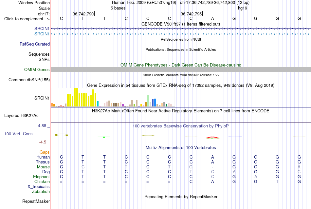Image resolution: width=311 pixels, height=209 pixels.
Task: Open the RefSeq Curated track label
Action: point(35,44)
